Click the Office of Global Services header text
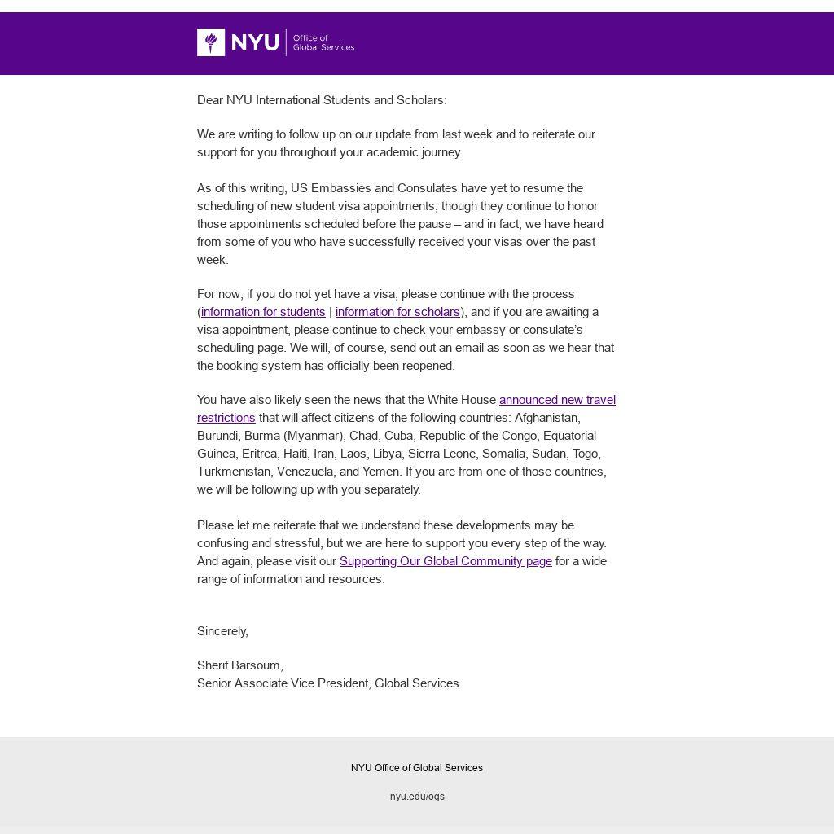Viewport: 834px width, 834px height. 323,42
